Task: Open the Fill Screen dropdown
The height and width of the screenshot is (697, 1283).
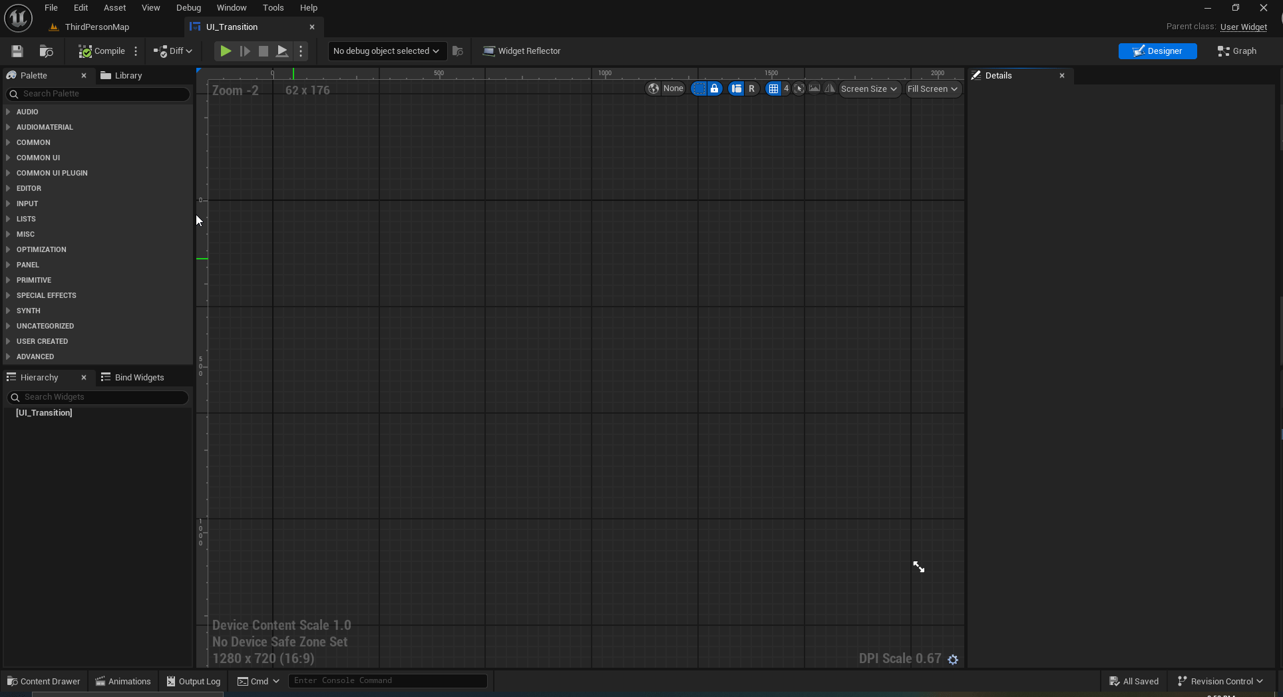Action: tap(933, 88)
